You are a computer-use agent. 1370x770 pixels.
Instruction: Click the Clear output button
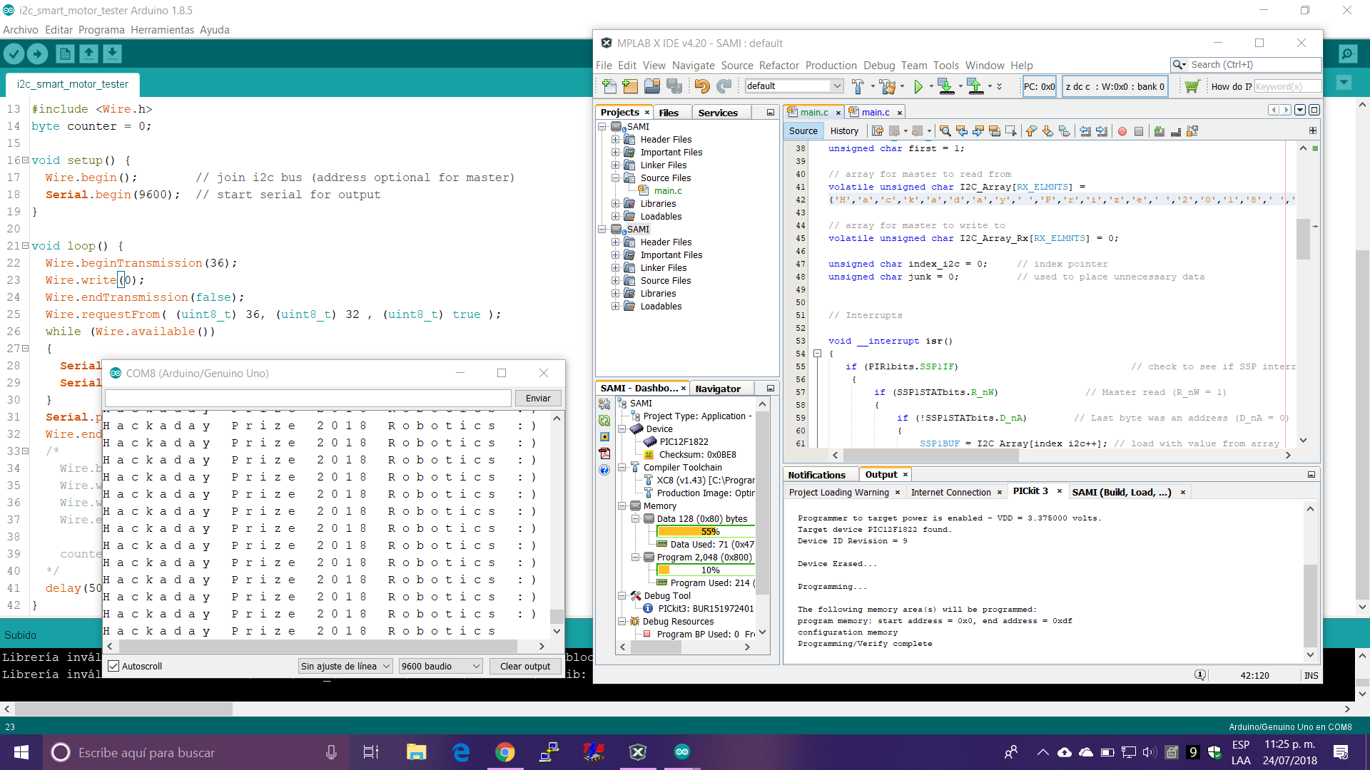[525, 666]
